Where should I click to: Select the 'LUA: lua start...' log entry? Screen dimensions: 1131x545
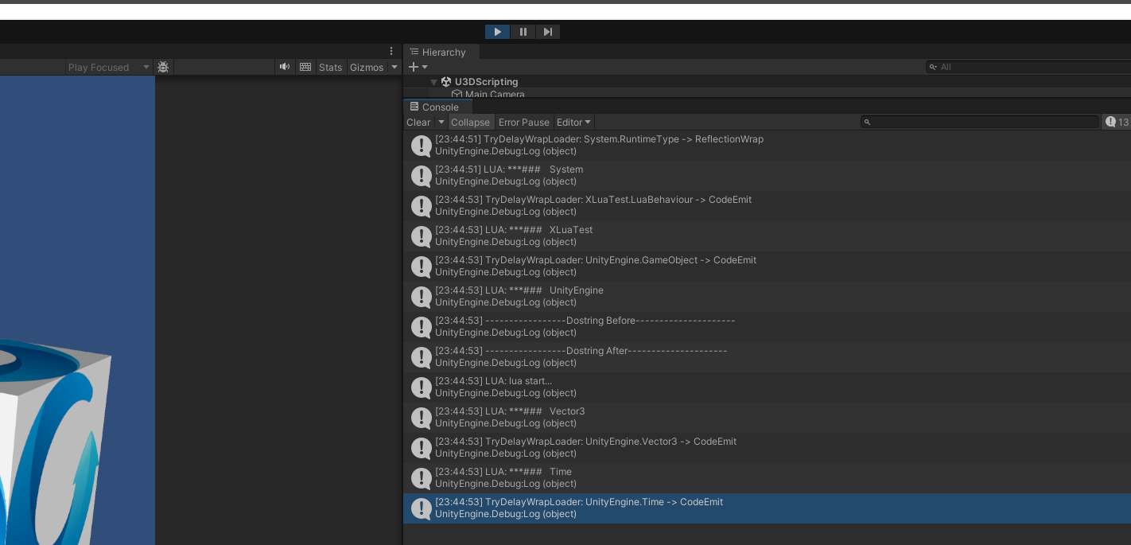pos(767,387)
